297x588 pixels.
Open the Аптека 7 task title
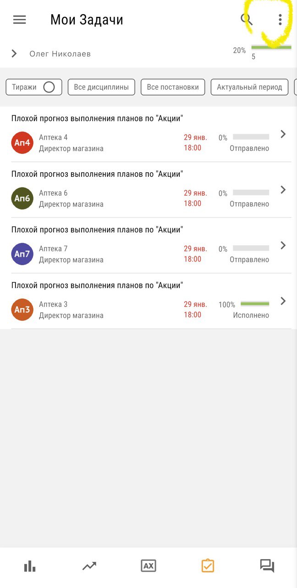click(x=97, y=230)
